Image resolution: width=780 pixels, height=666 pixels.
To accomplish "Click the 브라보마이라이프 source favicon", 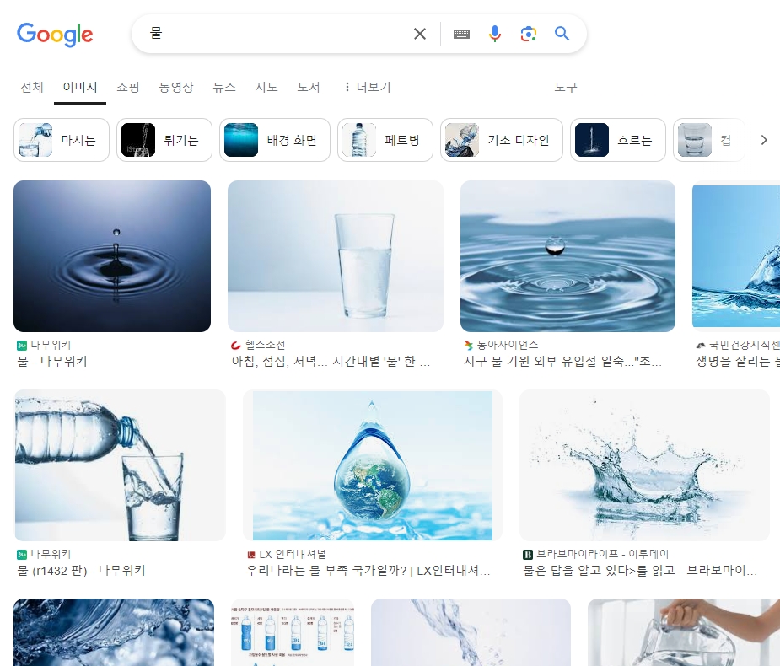I will pyautogui.click(x=528, y=554).
